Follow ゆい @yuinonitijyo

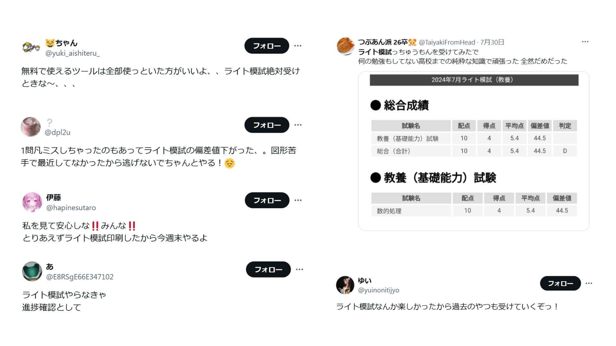tap(560, 283)
